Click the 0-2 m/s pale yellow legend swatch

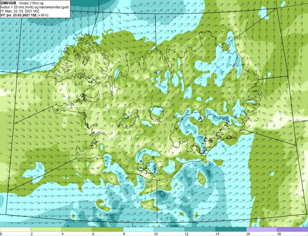[15, 229]
